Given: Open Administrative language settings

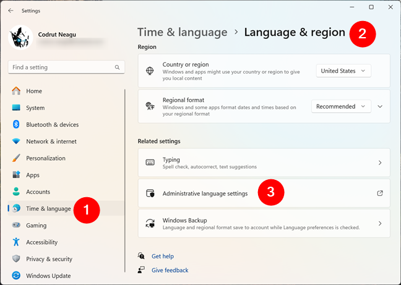Looking at the screenshot, I should pyautogui.click(x=264, y=193).
